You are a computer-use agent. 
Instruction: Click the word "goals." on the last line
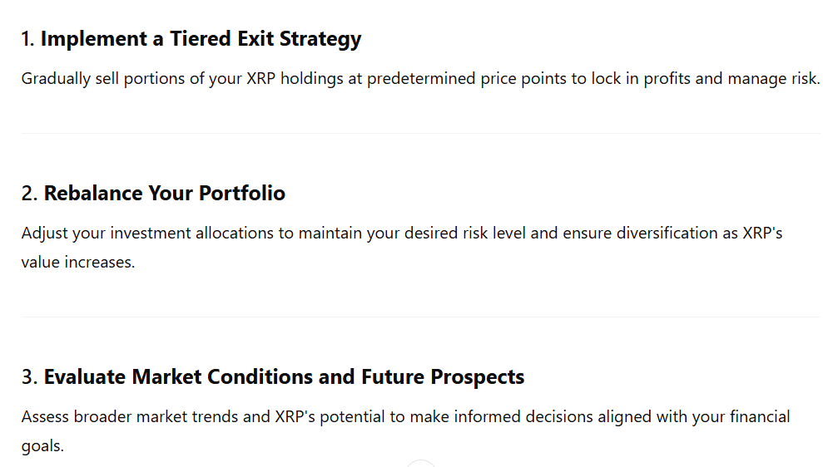click(42, 446)
